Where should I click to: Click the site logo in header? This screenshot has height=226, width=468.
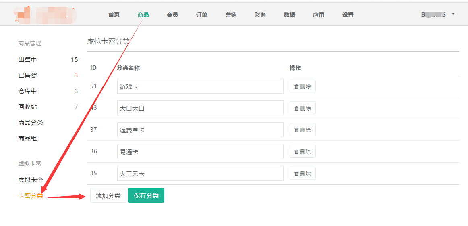point(44,15)
